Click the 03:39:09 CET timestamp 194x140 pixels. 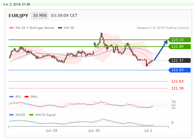coord(64,15)
